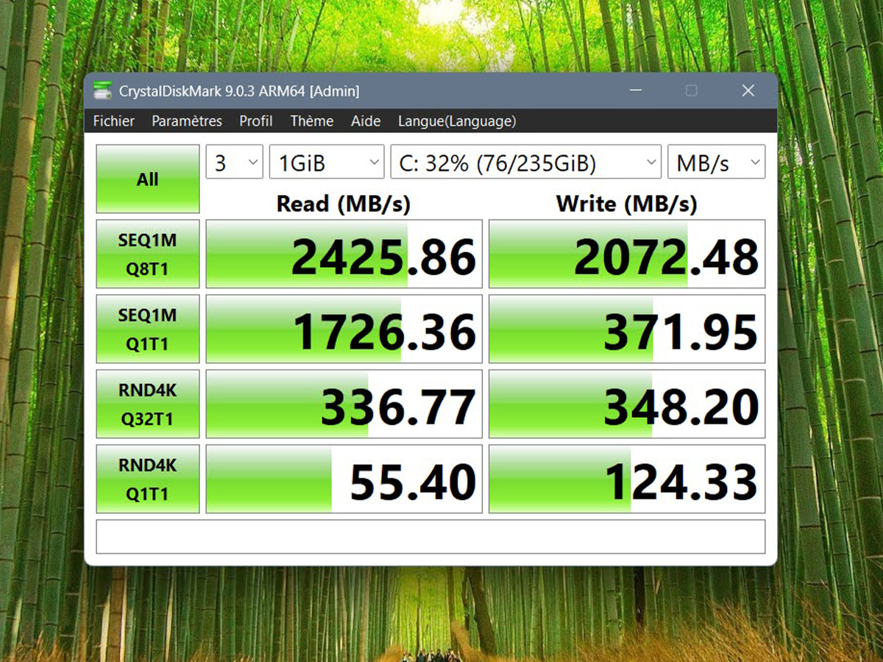Select the 2425.86 read result
The width and height of the screenshot is (883, 662).
(344, 254)
